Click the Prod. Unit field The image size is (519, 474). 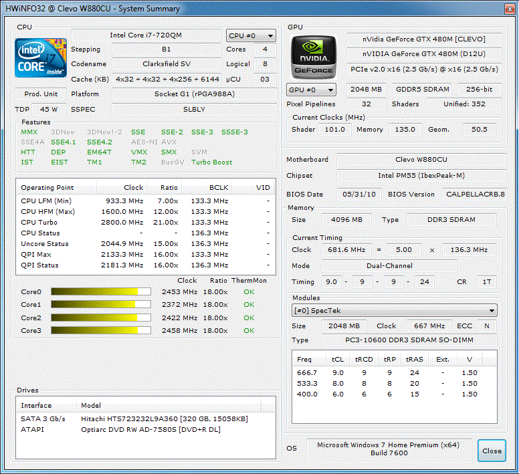(41, 94)
